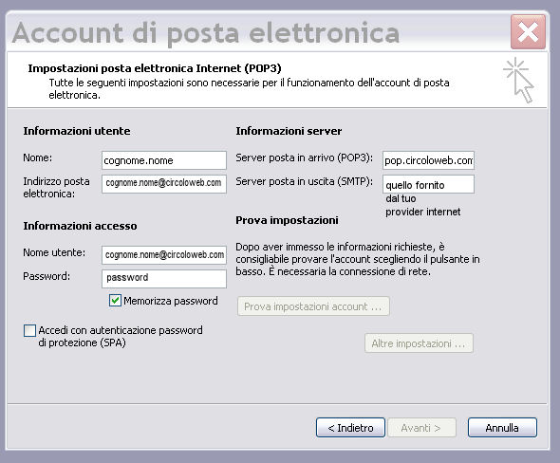Click the Impostazioni posta elettronica Internet (POP3) title

pyautogui.click(x=155, y=68)
